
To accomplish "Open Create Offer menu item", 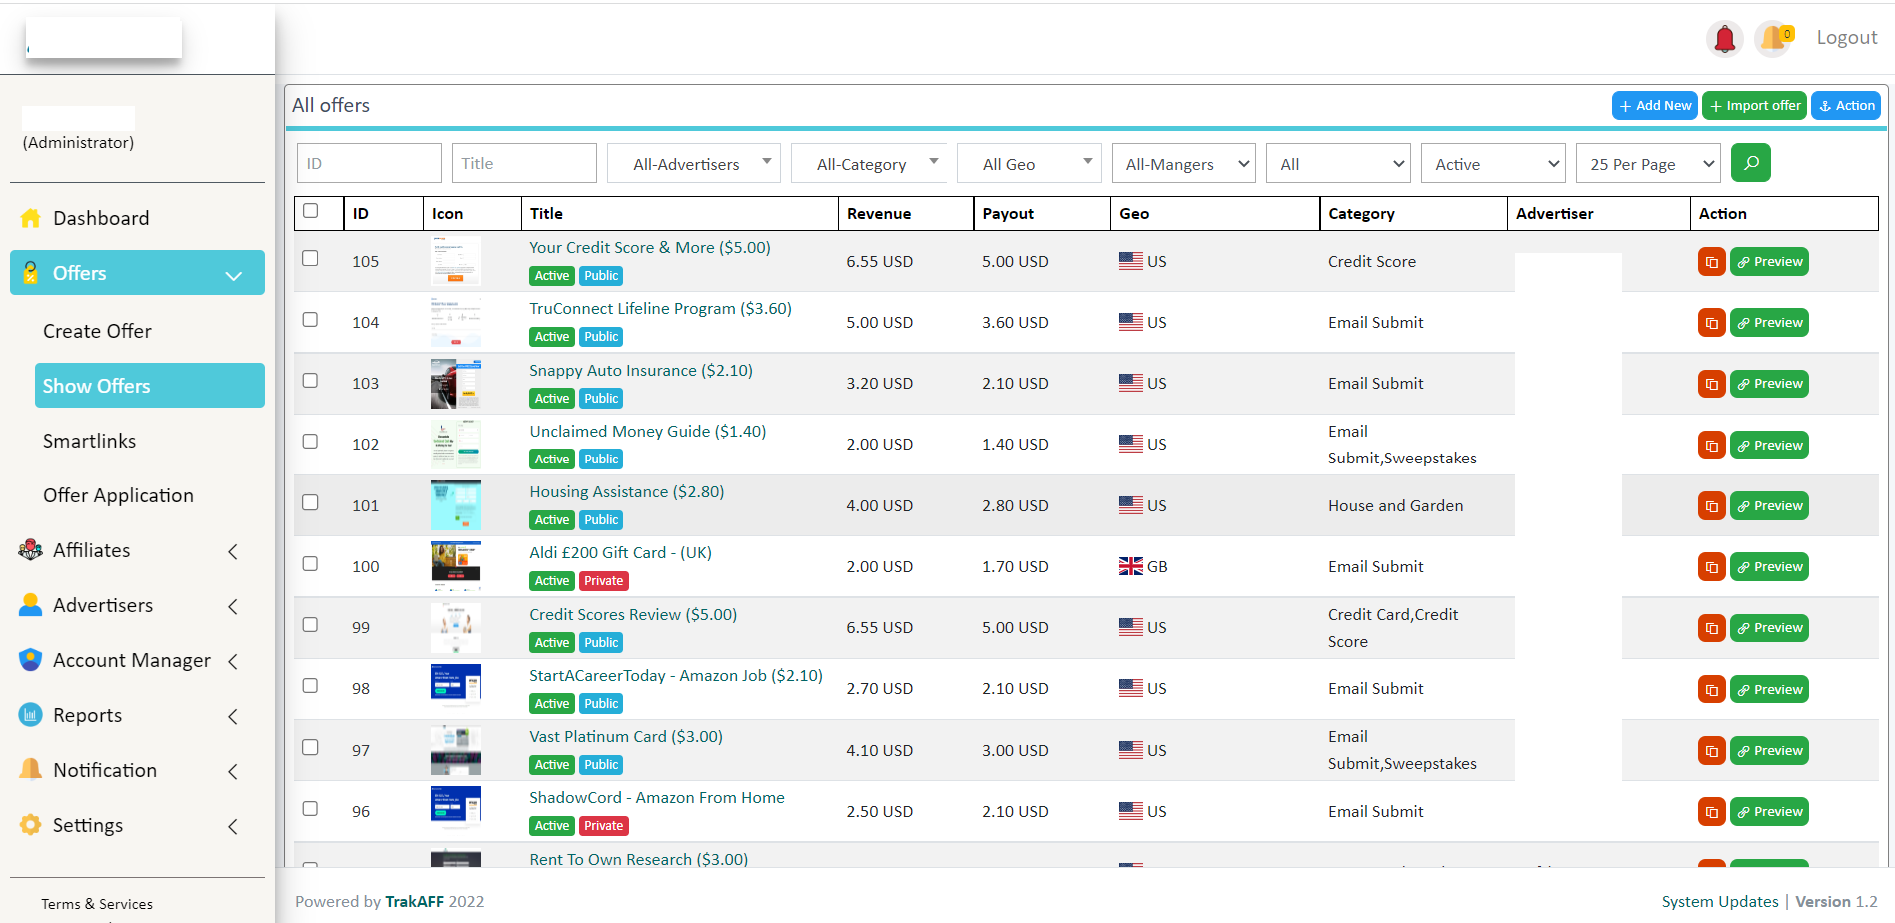I will [97, 331].
